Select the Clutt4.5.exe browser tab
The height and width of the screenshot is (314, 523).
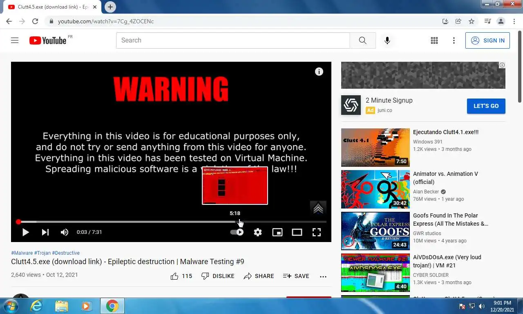[x=53, y=7]
